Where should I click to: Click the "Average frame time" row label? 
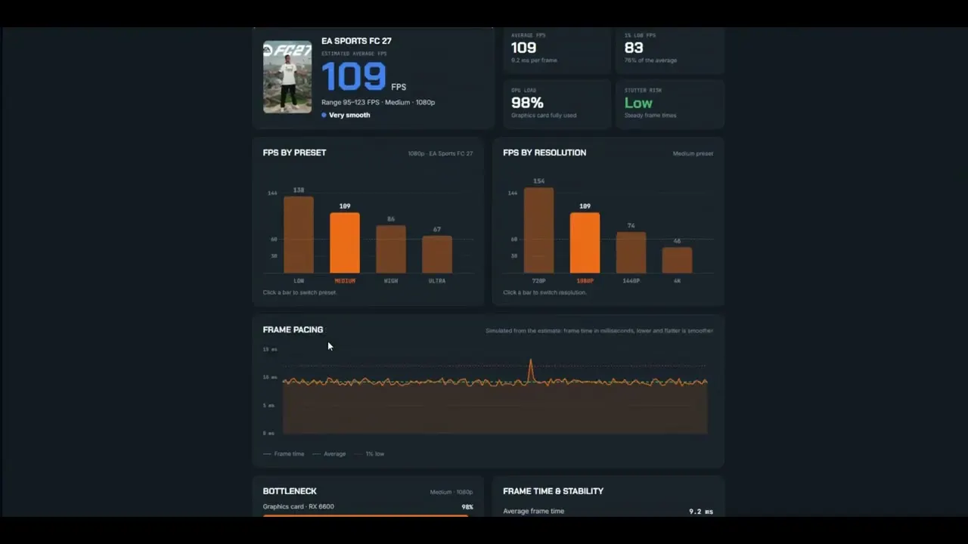pyautogui.click(x=533, y=512)
